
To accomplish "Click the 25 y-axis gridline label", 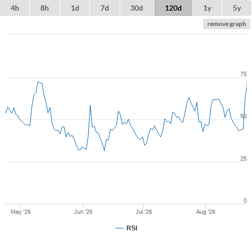I will pyautogui.click(x=243, y=158).
